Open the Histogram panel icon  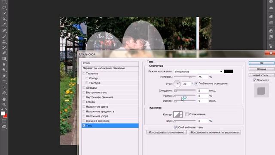pos(271,8)
